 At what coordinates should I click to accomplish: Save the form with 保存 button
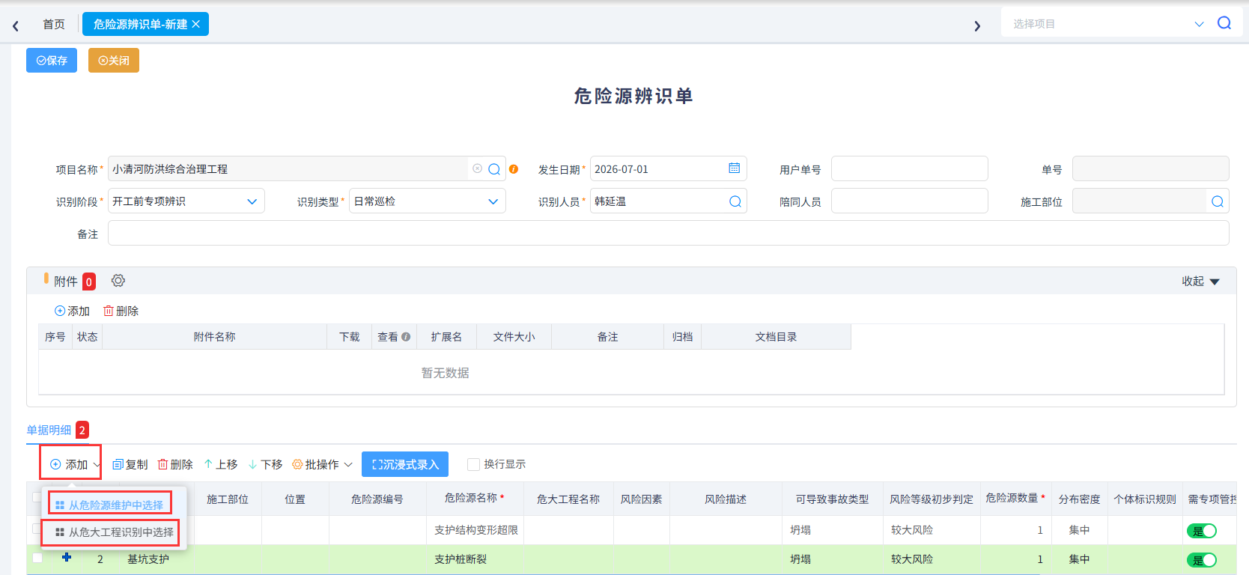coord(52,61)
